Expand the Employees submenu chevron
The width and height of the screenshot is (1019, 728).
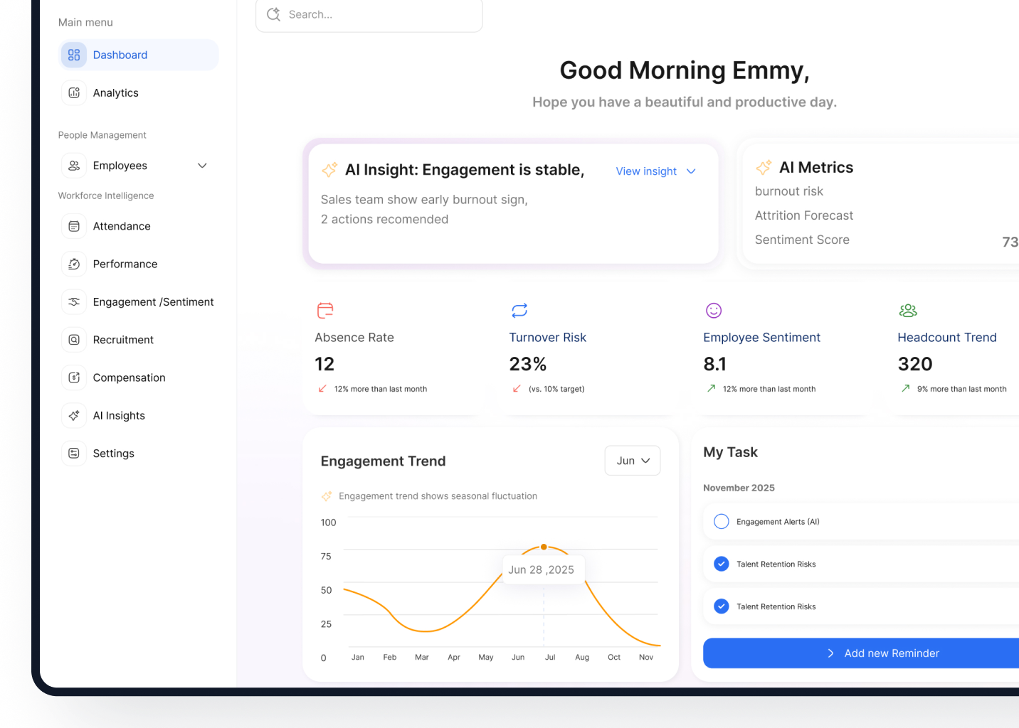click(202, 166)
